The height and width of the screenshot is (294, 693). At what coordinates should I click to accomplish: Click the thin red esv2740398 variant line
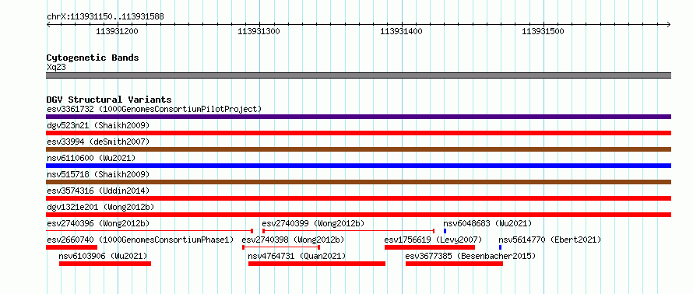point(280,247)
